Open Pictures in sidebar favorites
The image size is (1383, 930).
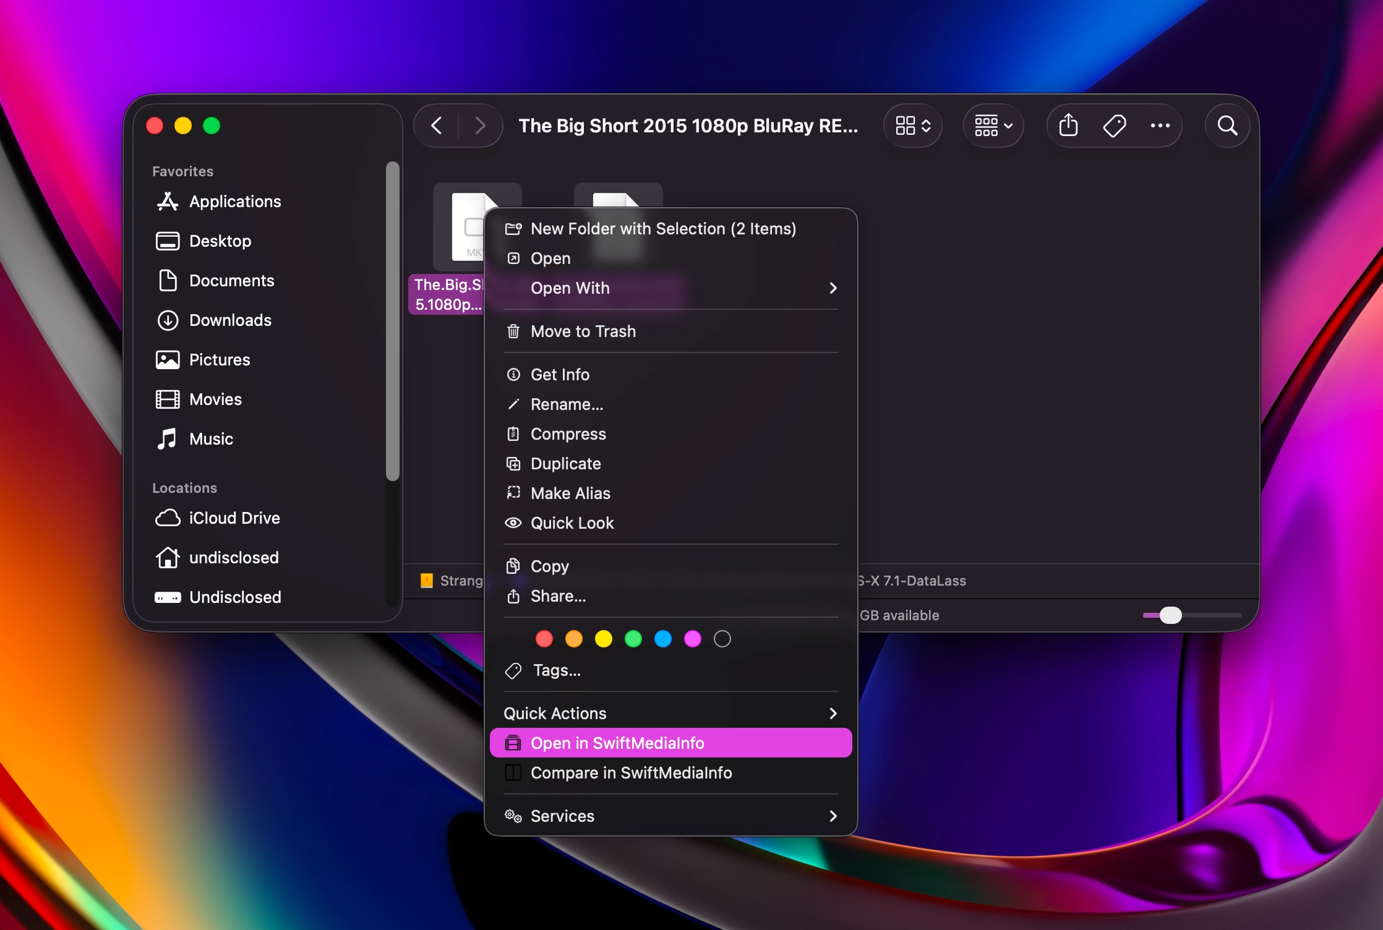tap(220, 360)
